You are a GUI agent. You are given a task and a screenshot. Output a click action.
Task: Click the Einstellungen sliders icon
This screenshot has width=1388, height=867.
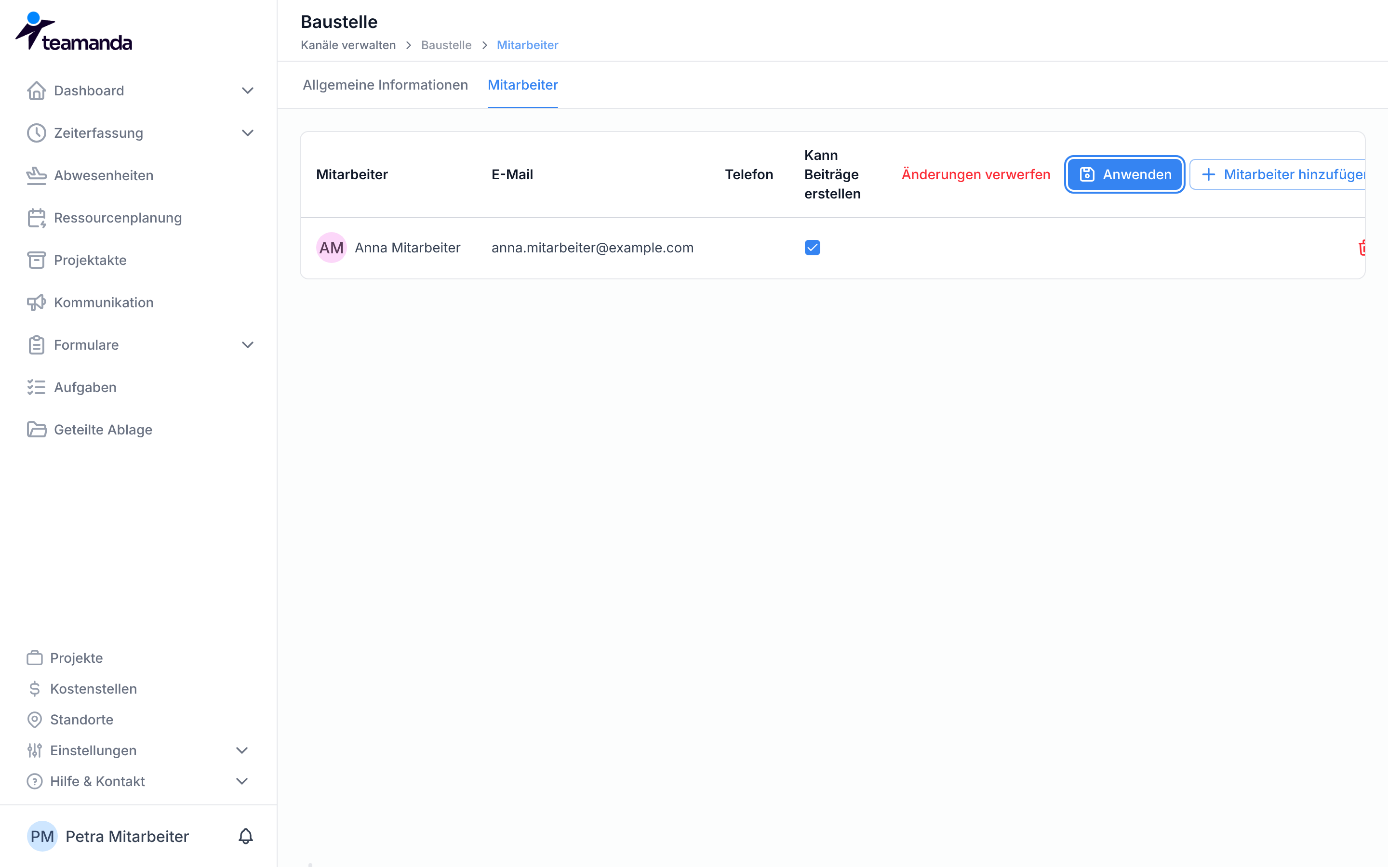click(35, 750)
